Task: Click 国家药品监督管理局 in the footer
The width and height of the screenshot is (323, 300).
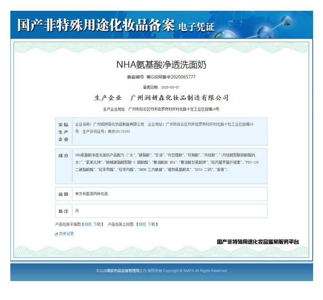Action: click(123, 271)
